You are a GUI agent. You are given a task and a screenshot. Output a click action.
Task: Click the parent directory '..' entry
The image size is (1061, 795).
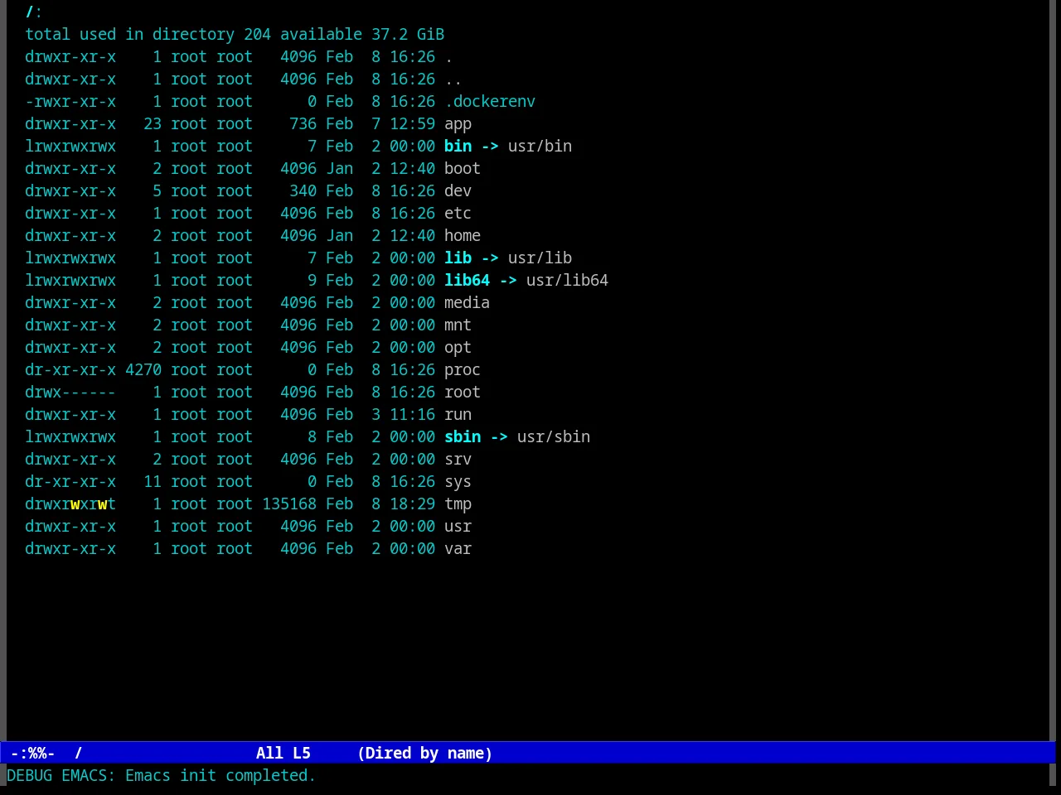click(x=453, y=79)
